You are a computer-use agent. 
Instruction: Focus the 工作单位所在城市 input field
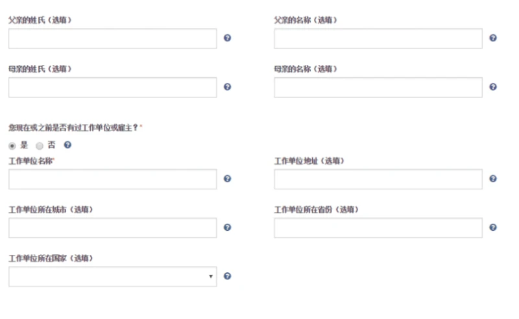(x=113, y=228)
